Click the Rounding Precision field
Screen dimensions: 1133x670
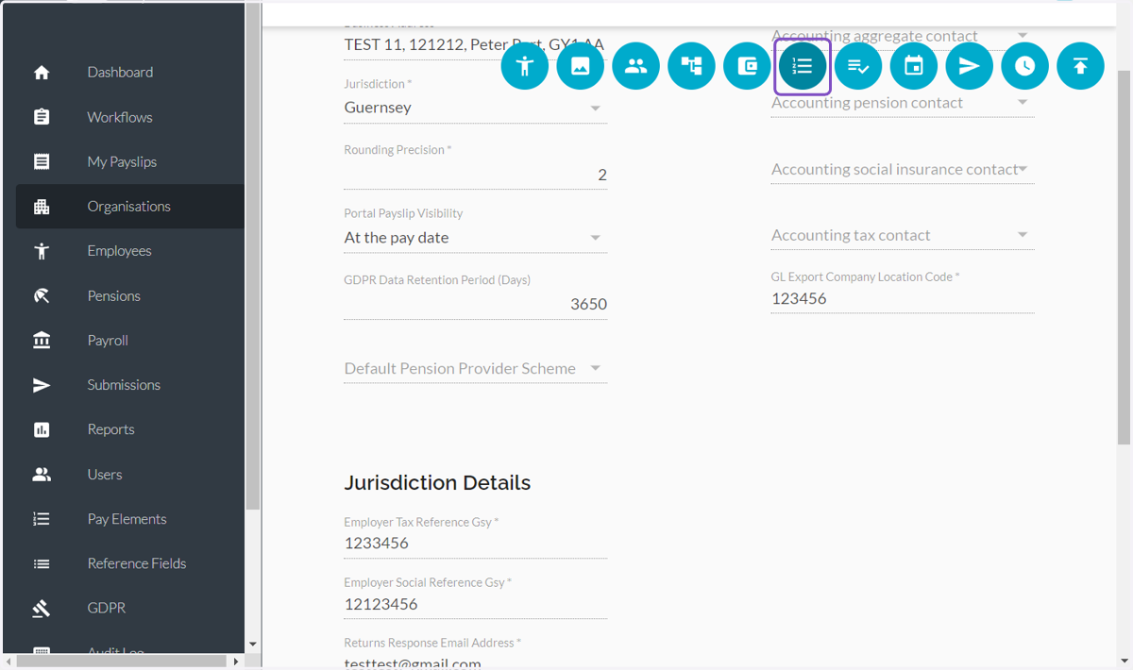[475, 175]
